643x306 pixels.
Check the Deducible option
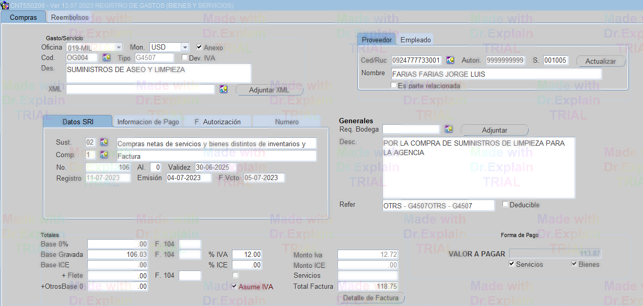coord(505,204)
